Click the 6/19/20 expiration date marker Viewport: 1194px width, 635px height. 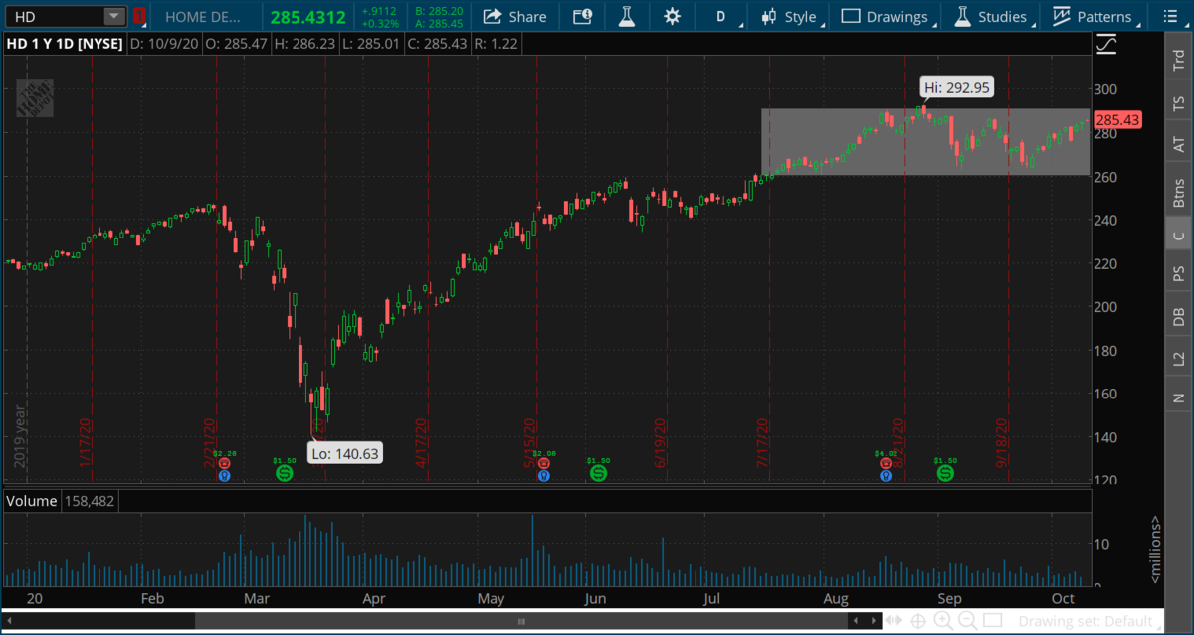click(662, 445)
